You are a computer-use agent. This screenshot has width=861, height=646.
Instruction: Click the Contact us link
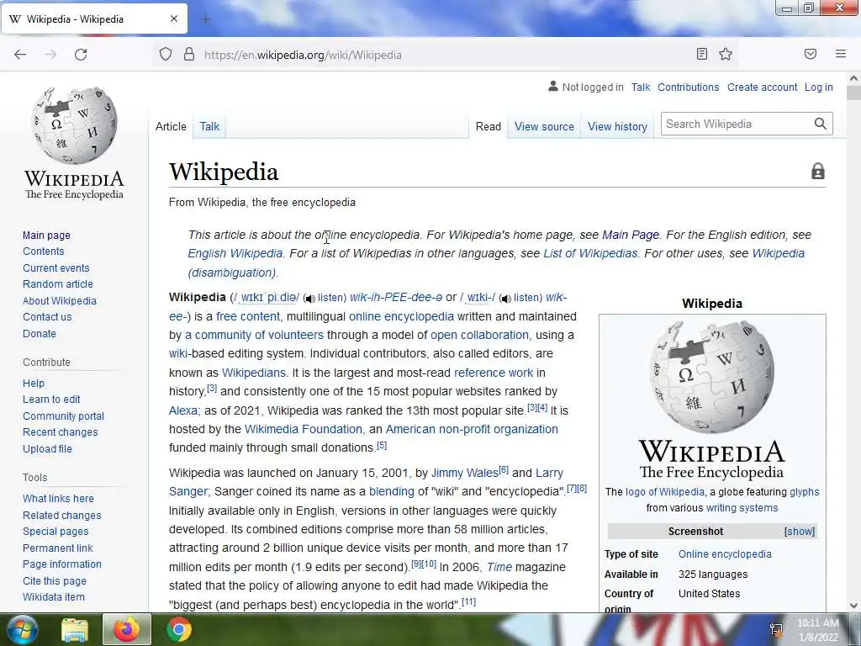coord(47,316)
